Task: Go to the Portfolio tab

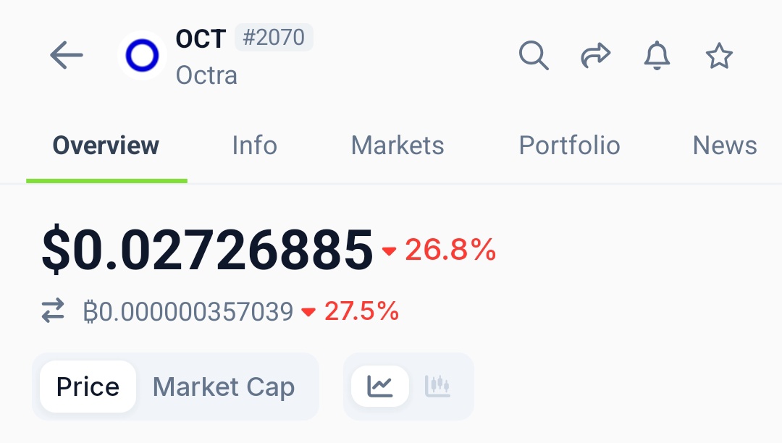Action: pyautogui.click(x=569, y=145)
